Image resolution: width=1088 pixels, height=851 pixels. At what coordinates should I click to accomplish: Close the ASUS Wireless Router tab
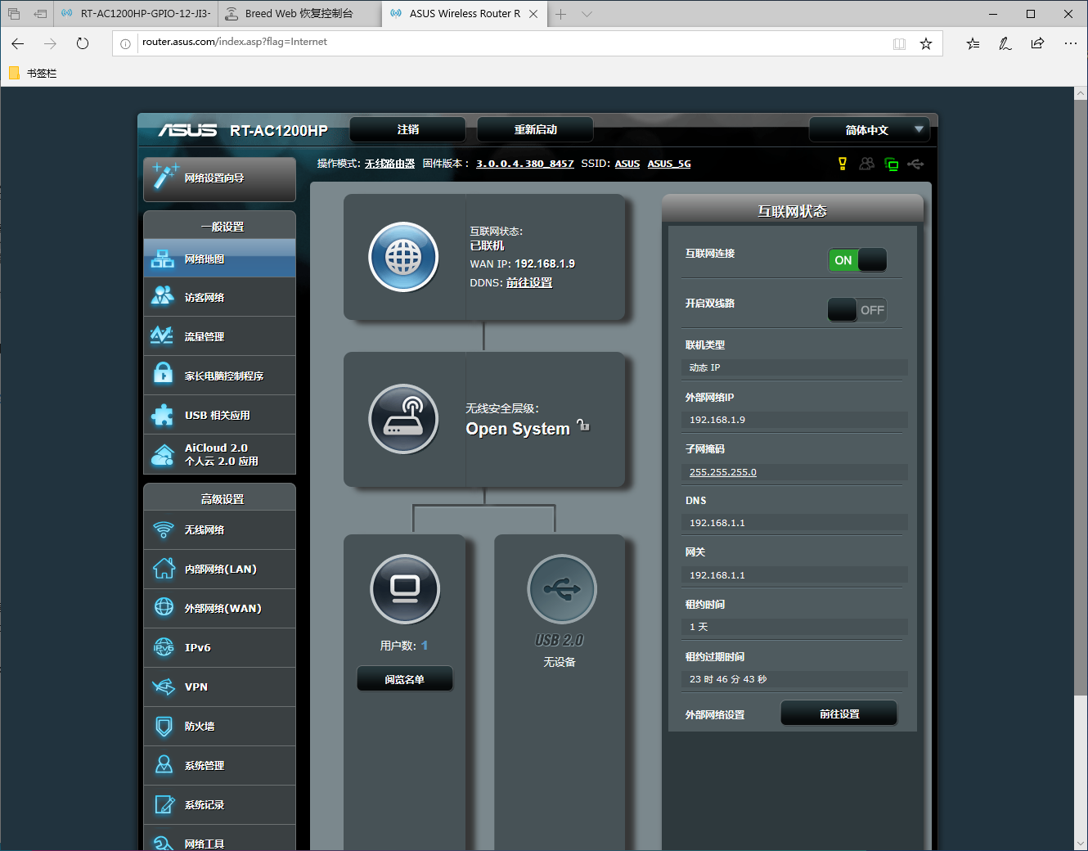pyautogui.click(x=533, y=14)
